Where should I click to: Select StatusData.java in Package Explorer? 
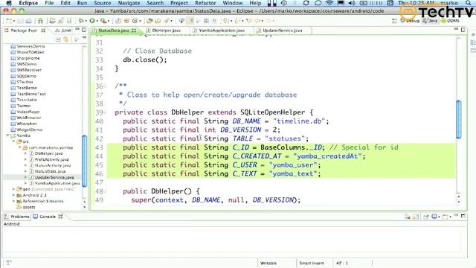(50, 171)
